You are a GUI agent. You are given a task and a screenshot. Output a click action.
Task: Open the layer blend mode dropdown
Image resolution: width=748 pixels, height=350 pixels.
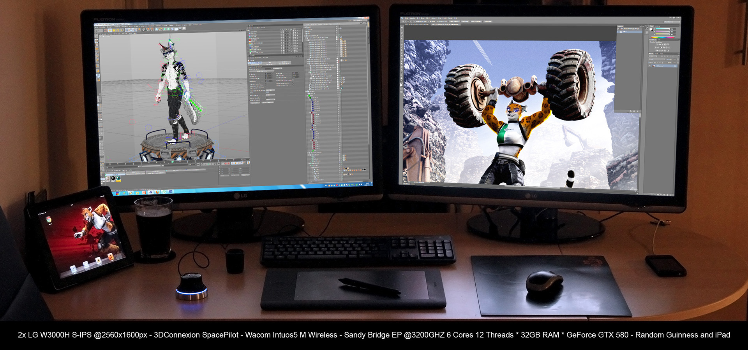(x=657, y=59)
